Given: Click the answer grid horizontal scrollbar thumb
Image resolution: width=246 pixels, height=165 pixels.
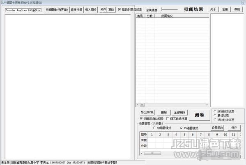Looking at the screenshot, I should coord(152,153).
